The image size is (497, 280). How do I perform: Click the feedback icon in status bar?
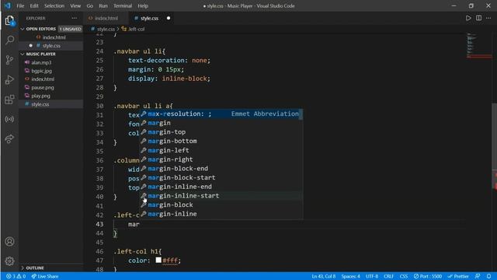tap(478, 276)
